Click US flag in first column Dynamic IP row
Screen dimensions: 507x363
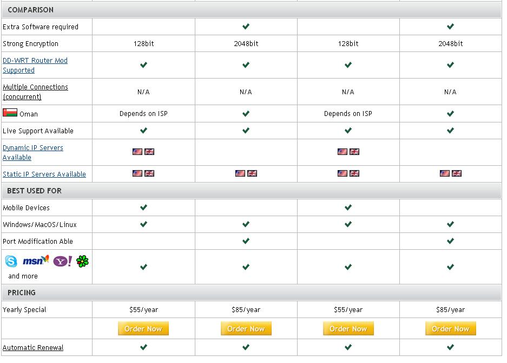click(x=137, y=152)
